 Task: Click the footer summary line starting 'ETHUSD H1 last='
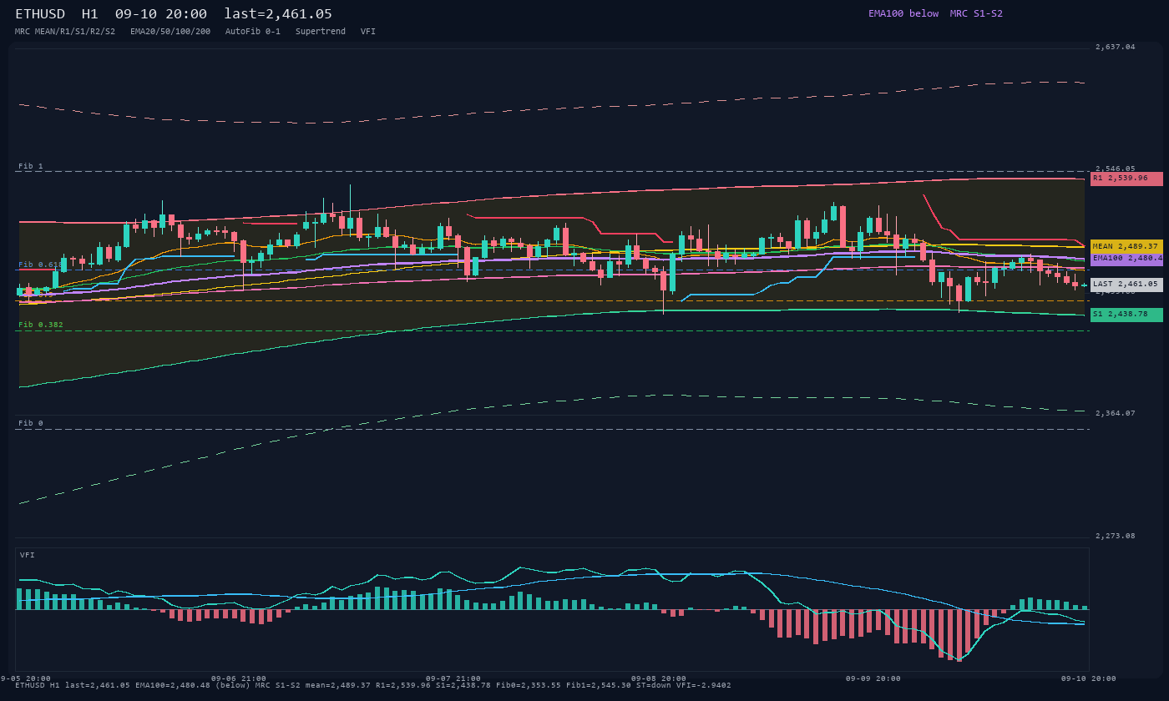373,685
